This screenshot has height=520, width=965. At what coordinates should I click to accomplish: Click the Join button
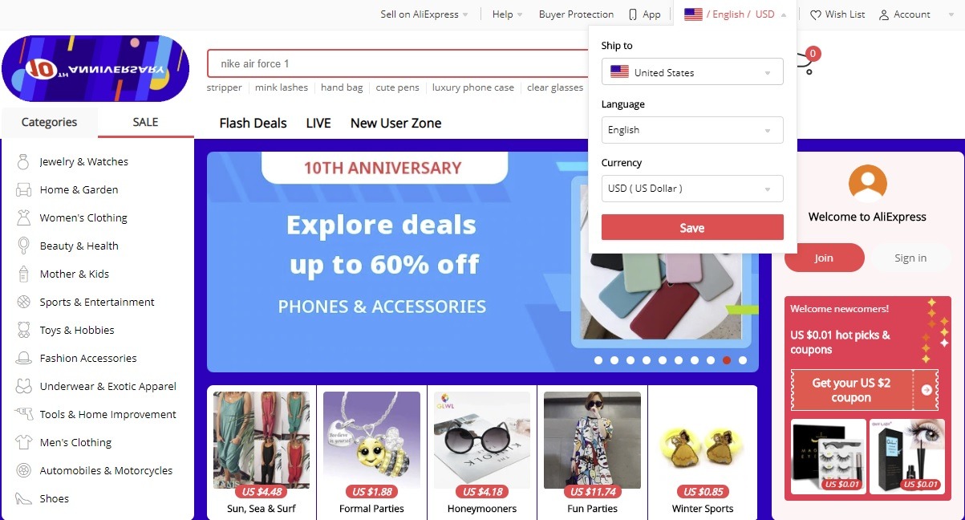point(824,258)
